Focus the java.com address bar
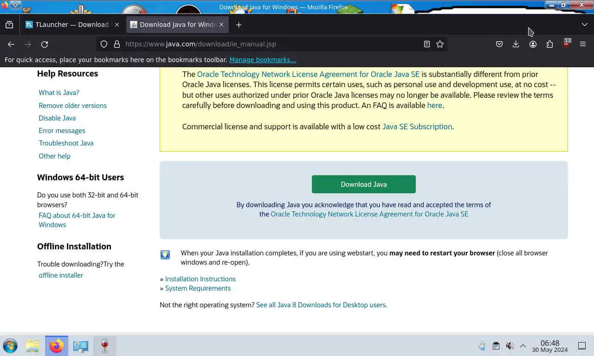The image size is (594, 356). tap(271, 44)
